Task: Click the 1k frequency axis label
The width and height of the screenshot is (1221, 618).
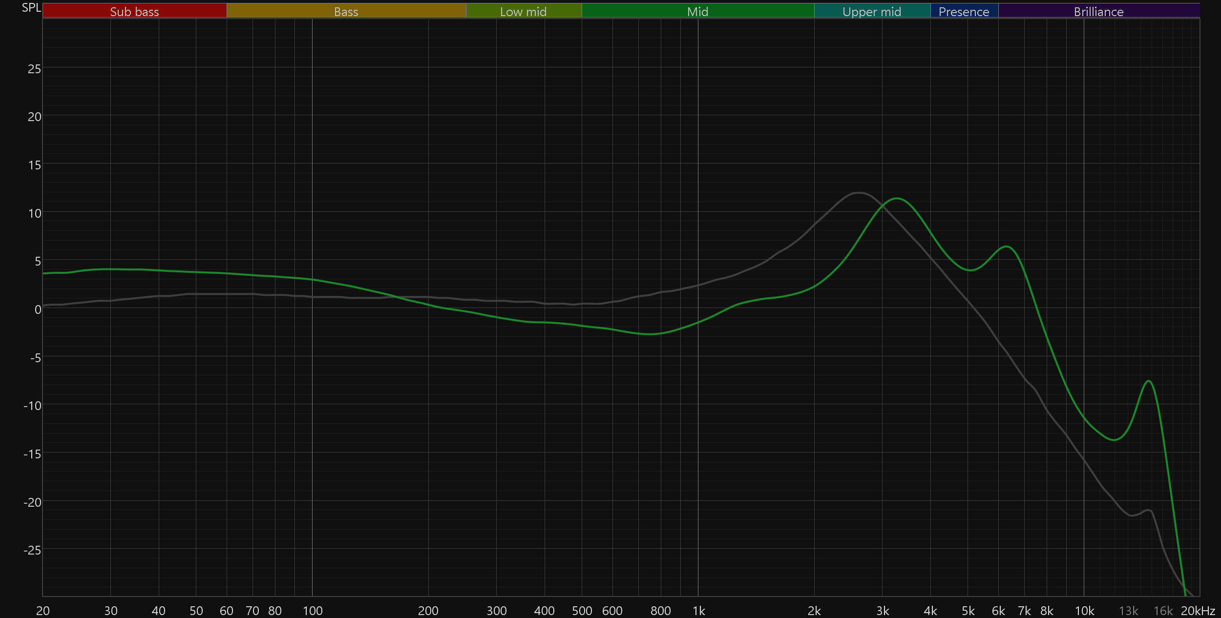Action: 698,611
